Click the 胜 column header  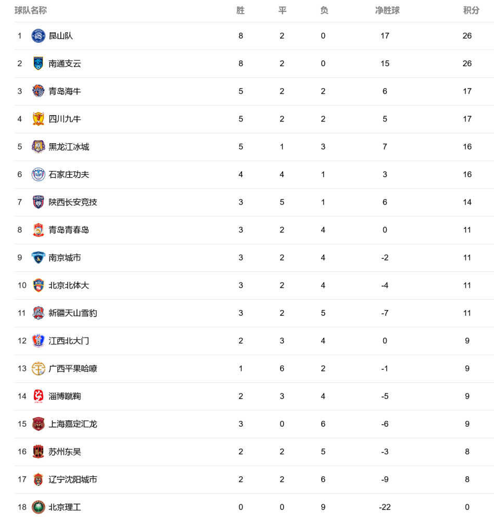pyautogui.click(x=240, y=10)
